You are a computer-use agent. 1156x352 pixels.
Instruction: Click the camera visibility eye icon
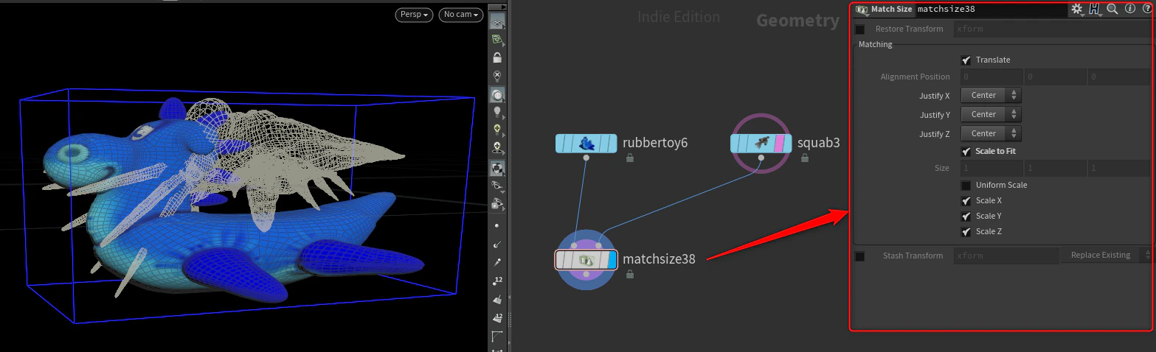coord(497,203)
